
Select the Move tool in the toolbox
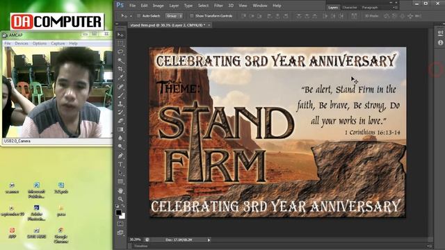(x=120, y=35)
